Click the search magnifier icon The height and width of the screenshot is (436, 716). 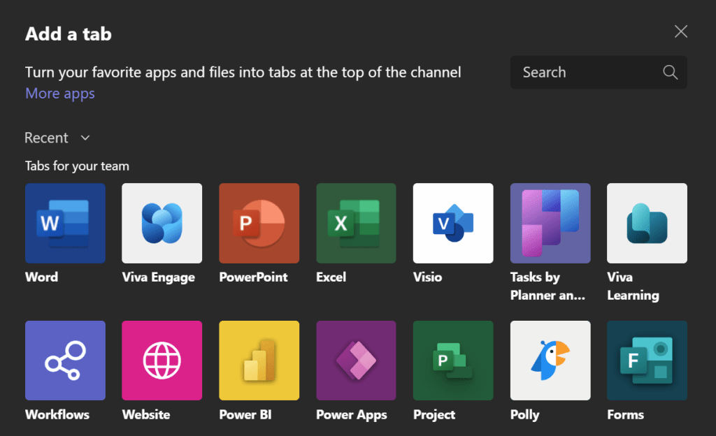[669, 72]
